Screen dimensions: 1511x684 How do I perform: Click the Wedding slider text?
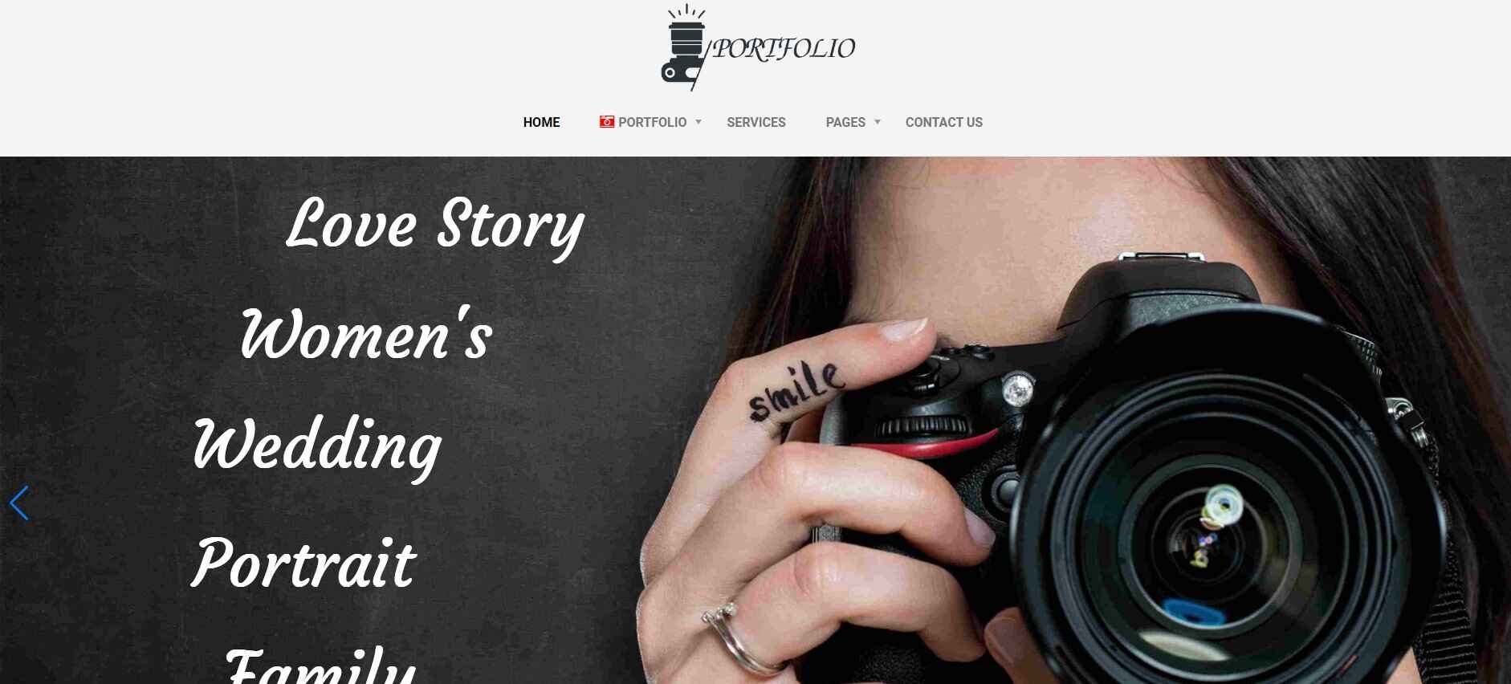coord(317,446)
